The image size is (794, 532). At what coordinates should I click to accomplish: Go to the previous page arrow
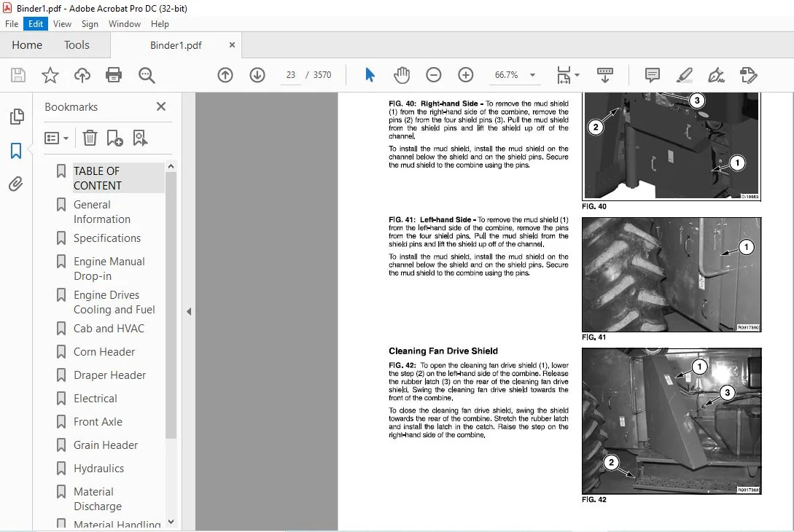coord(225,75)
